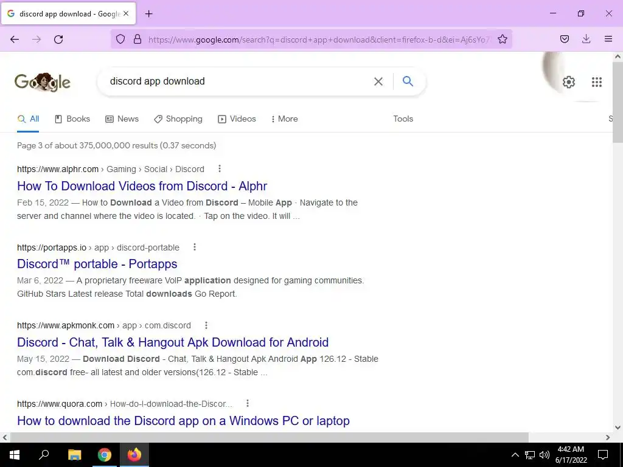The width and height of the screenshot is (623, 467).
Task: Click the 'Feb 15, 2022' snippet date
Action: [x=43, y=202]
